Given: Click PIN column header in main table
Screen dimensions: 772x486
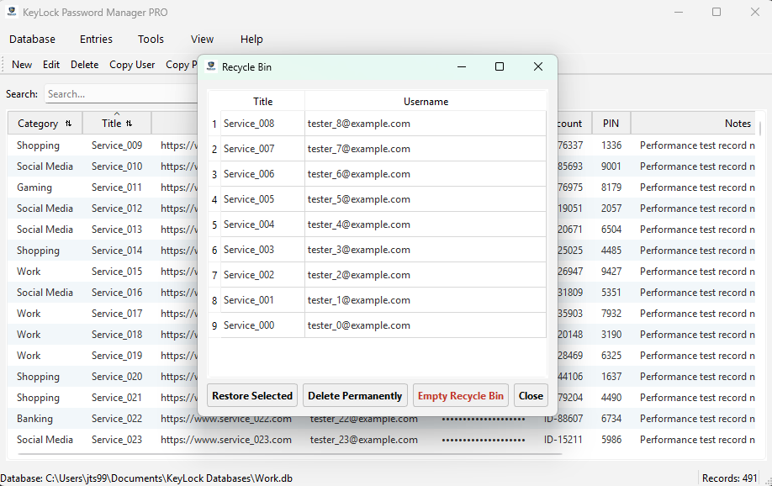Looking at the screenshot, I should (611, 123).
